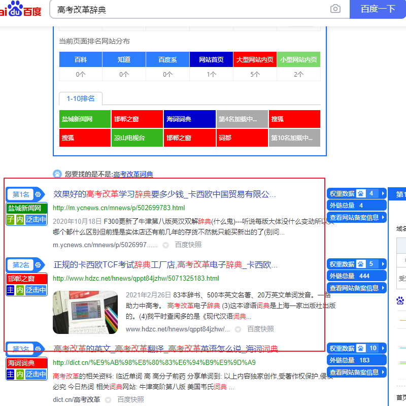This screenshot has width=406, height=406.
Task: Open the electronic dictionary thumbnail image
Action: tap(85, 312)
